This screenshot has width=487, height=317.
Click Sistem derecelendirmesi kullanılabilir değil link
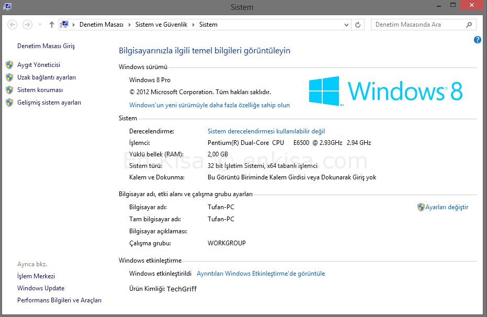pos(266,131)
